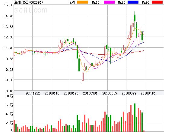Click the 20180416 date label

tap(148, 93)
